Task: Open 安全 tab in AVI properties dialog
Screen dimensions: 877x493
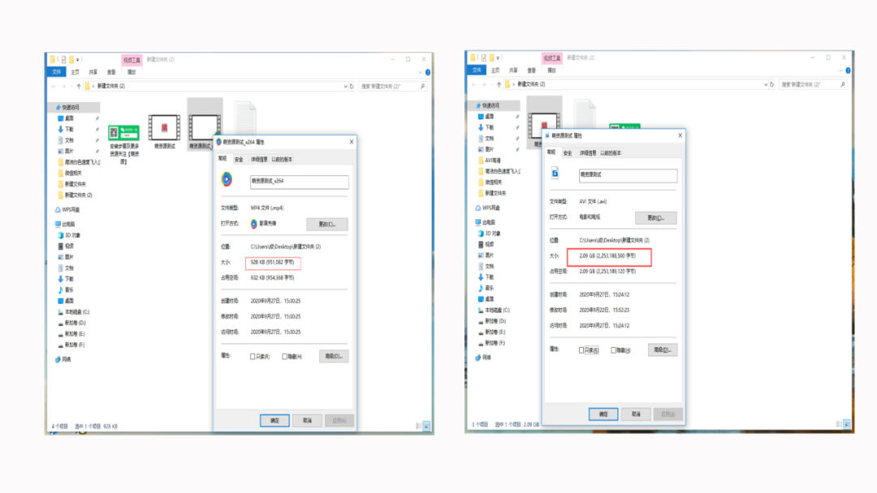Action: 568,152
